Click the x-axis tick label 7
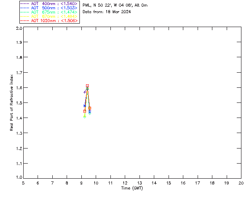Viewport: 248px width, 198px height. coord(52,183)
